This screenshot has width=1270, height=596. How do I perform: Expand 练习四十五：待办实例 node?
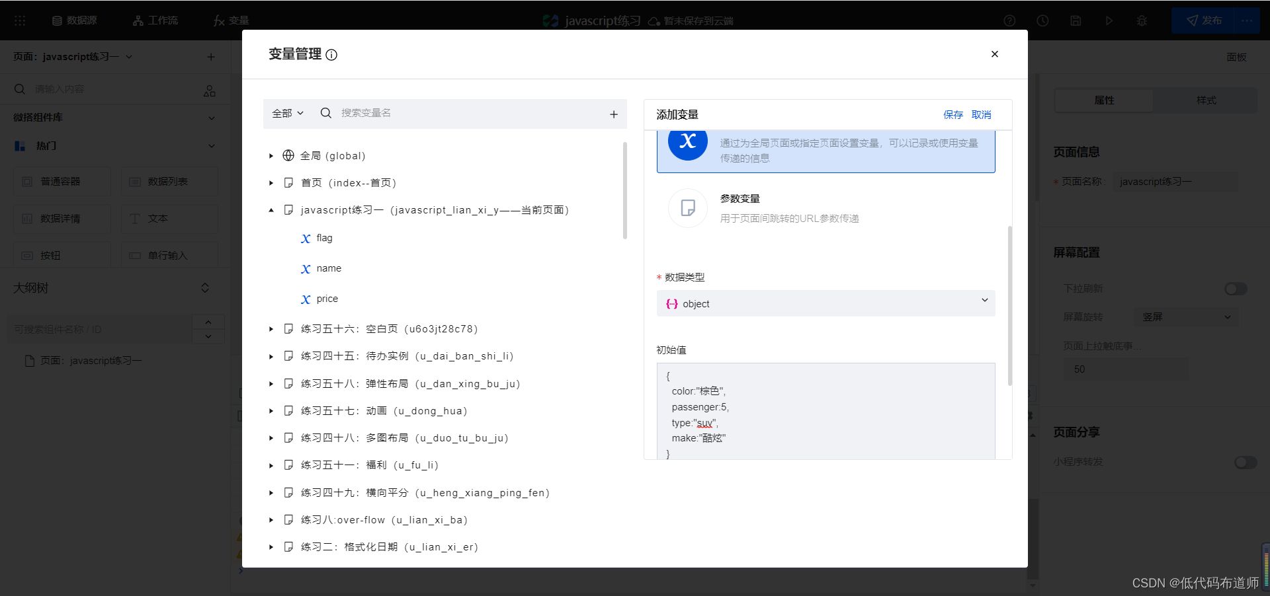coord(271,356)
